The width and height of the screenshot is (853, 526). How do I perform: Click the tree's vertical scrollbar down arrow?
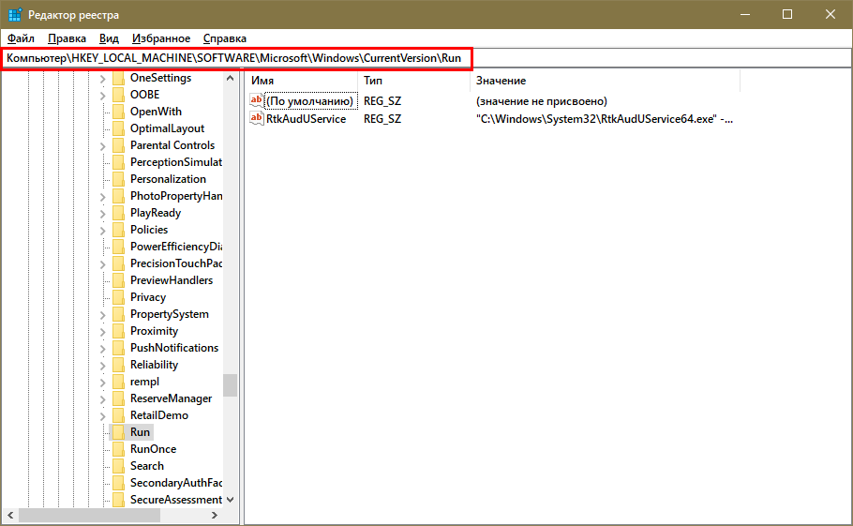(231, 500)
